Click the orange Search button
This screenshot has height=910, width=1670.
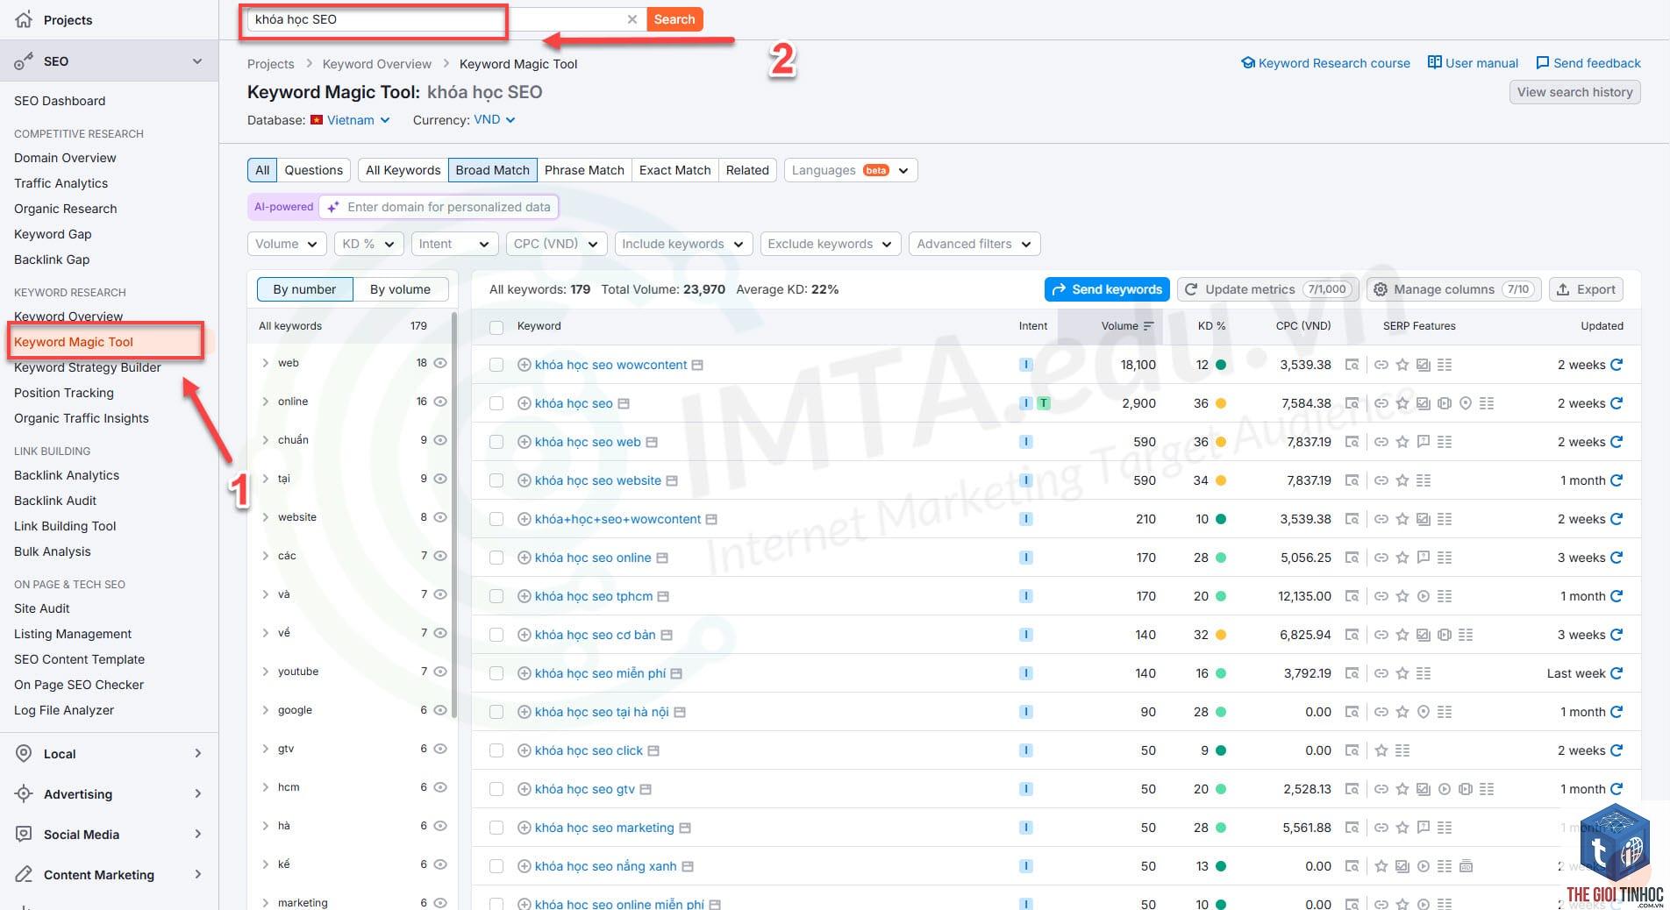click(x=674, y=19)
